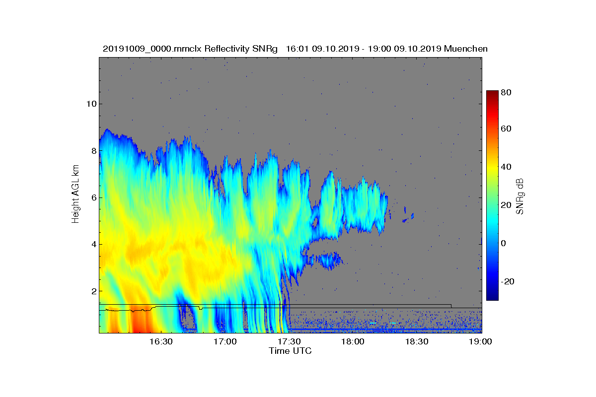Image resolution: width=596 pixels, height=397 pixels.
Task: Click the plot title text starting 20191009_0000.mmclx
Action: click(295, 49)
